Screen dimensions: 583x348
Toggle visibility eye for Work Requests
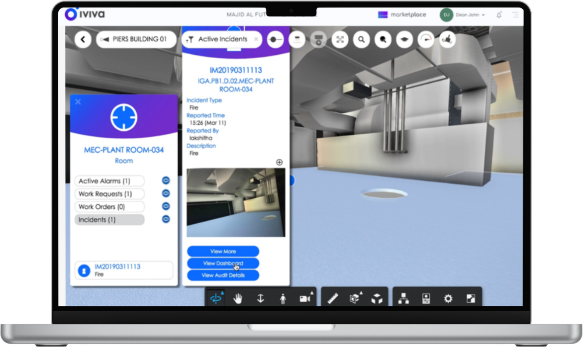166,193
